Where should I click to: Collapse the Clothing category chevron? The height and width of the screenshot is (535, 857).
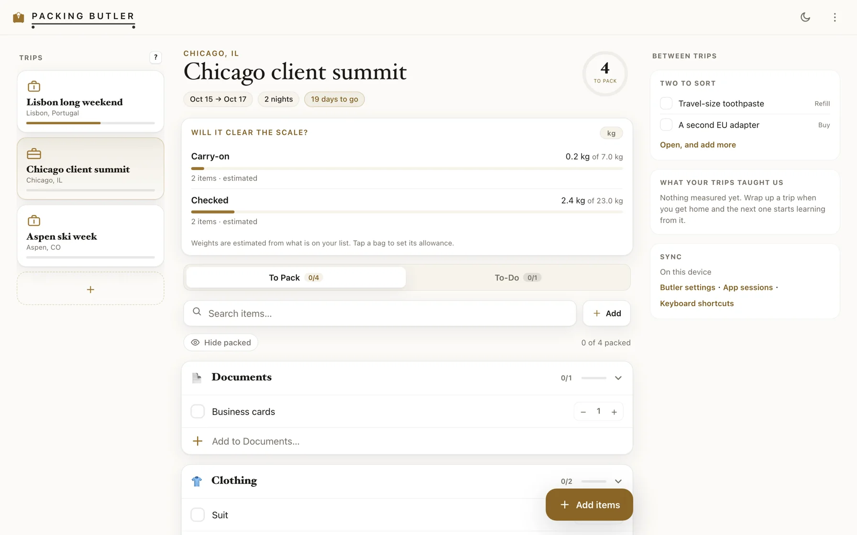618,481
